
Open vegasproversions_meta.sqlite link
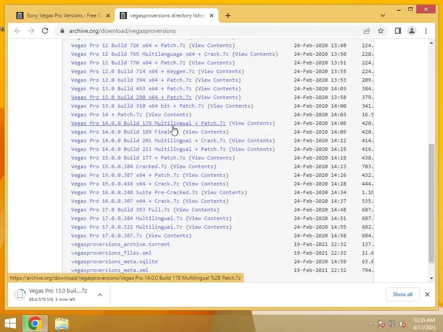[114, 262]
